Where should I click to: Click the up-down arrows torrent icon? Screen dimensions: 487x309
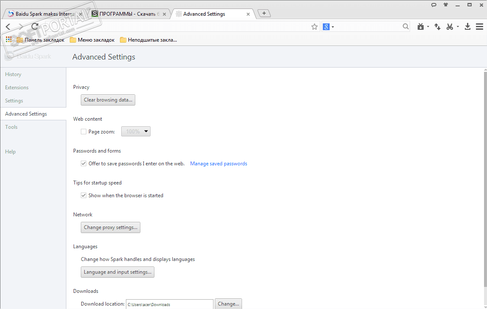click(437, 27)
